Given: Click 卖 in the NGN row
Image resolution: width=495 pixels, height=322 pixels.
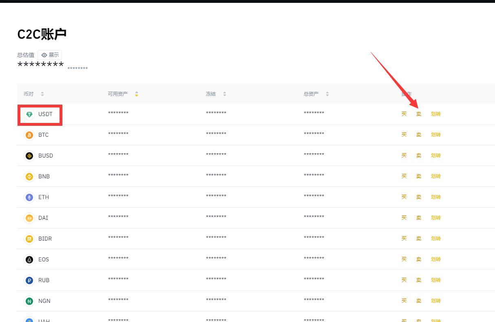Looking at the screenshot, I should (419, 301).
